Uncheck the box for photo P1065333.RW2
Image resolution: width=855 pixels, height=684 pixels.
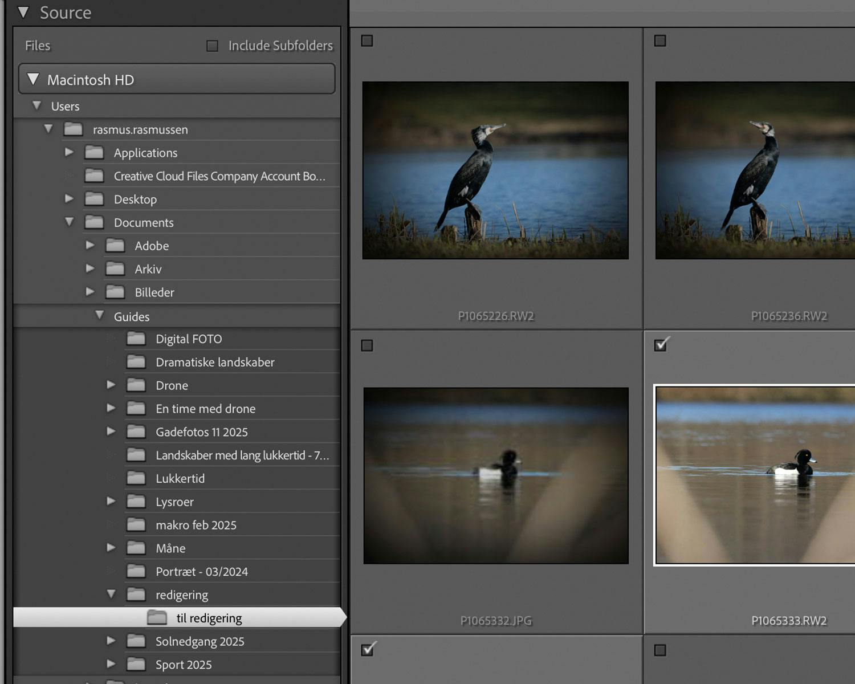coord(660,345)
